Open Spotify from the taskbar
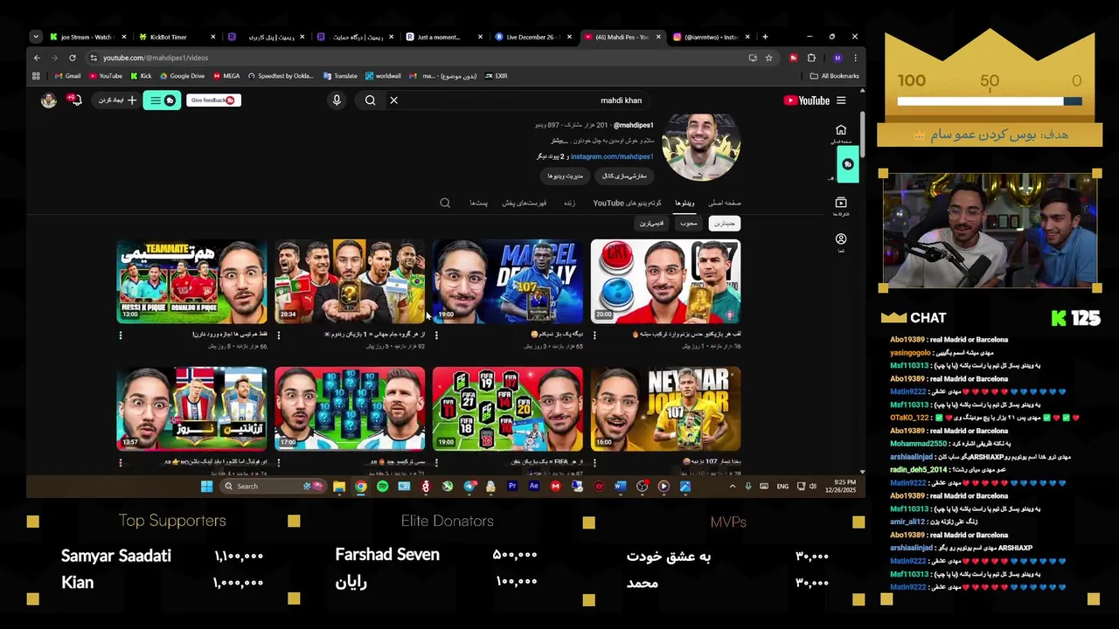1119x629 pixels. [x=382, y=486]
